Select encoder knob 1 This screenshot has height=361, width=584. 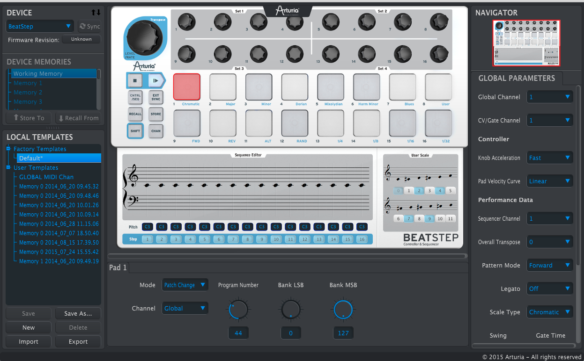point(186,22)
